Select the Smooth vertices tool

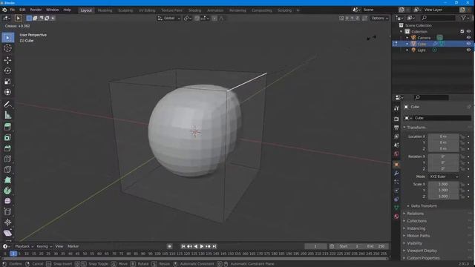[7, 201]
